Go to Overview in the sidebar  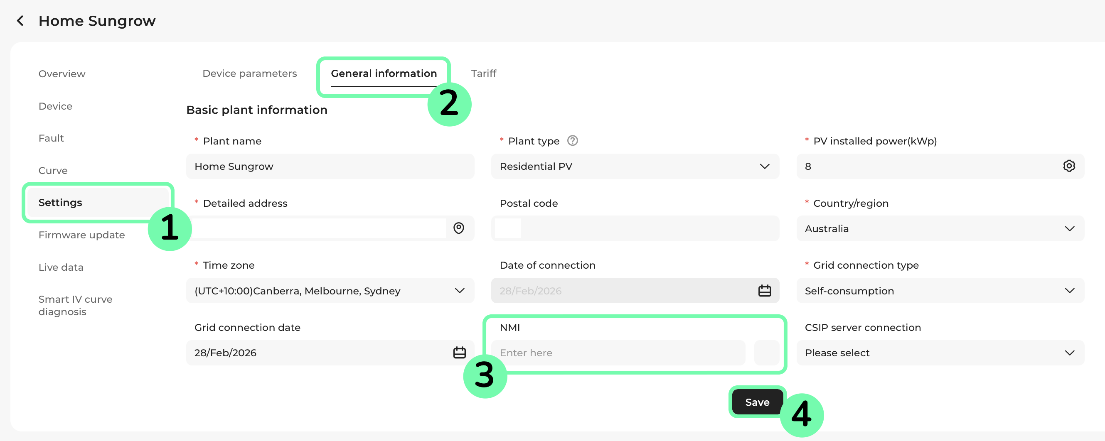(x=62, y=74)
